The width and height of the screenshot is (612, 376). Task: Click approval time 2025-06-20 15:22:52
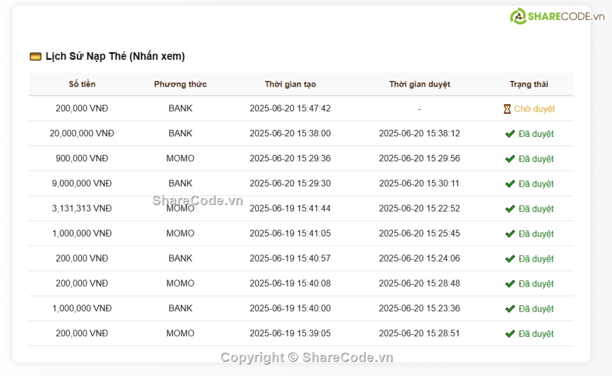click(x=419, y=209)
